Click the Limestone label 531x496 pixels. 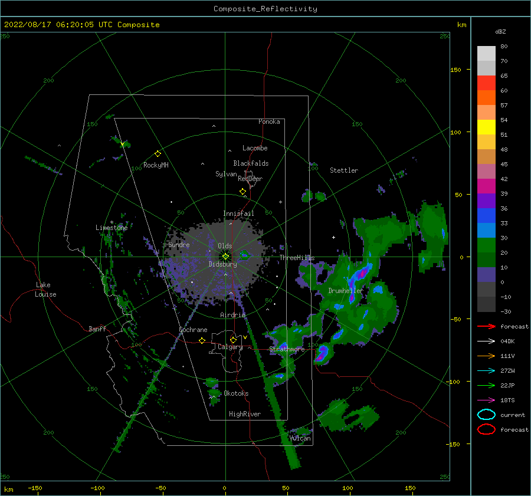click(112, 228)
